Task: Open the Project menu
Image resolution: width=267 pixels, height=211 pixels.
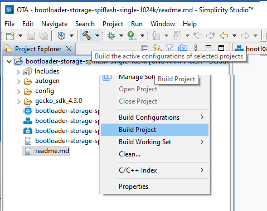Action: tap(113, 24)
